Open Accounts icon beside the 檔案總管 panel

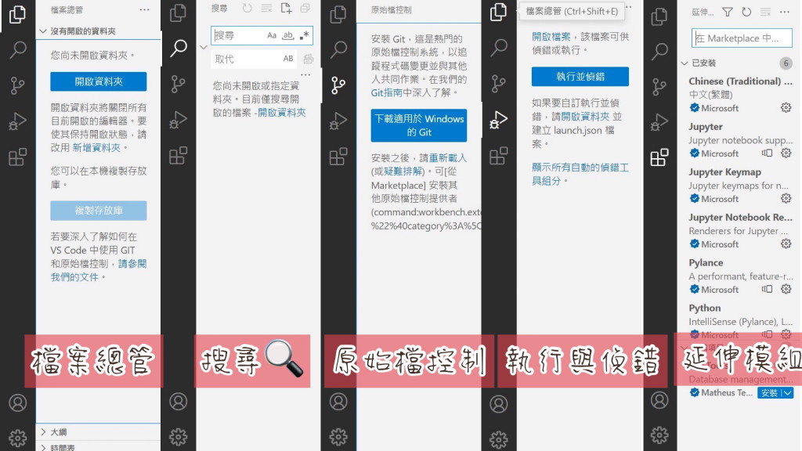(x=17, y=403)
